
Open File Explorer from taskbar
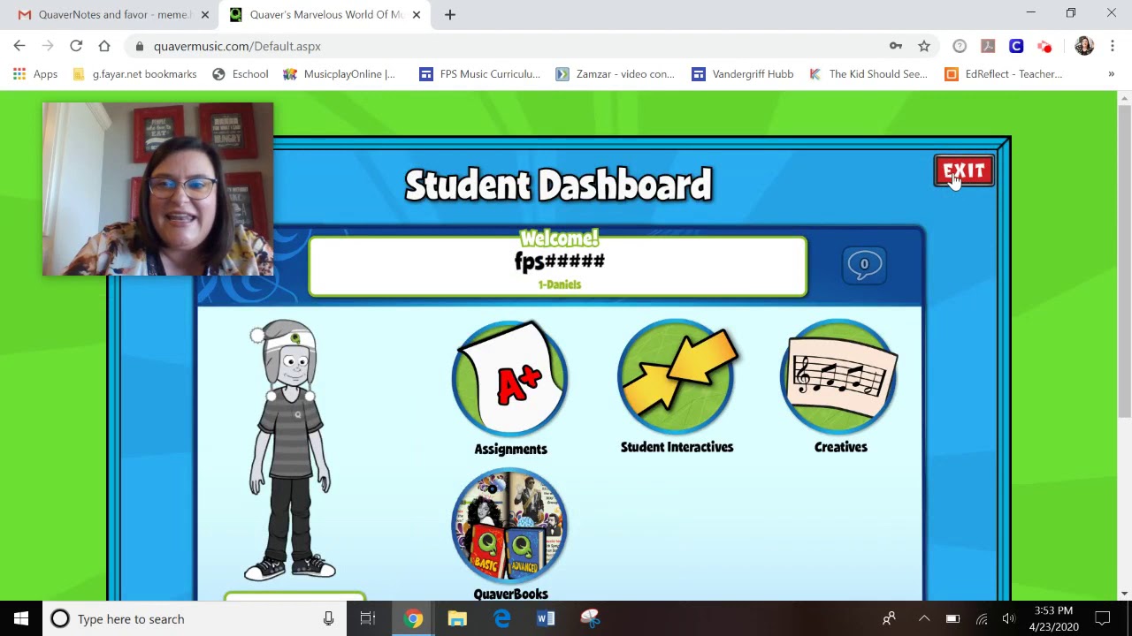[457, 618]
